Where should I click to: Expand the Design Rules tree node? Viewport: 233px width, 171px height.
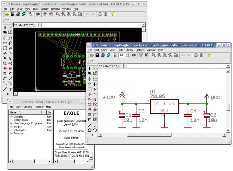coord(11,120)
